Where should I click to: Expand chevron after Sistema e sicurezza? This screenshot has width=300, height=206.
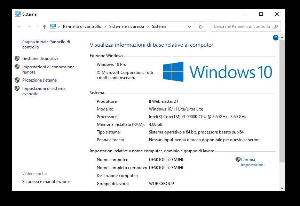pyautogui.click(x=148, y=26)
